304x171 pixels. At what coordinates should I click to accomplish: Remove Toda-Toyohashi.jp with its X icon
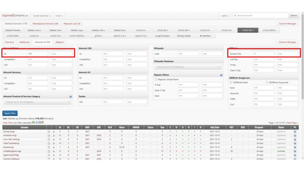(54, 143)
